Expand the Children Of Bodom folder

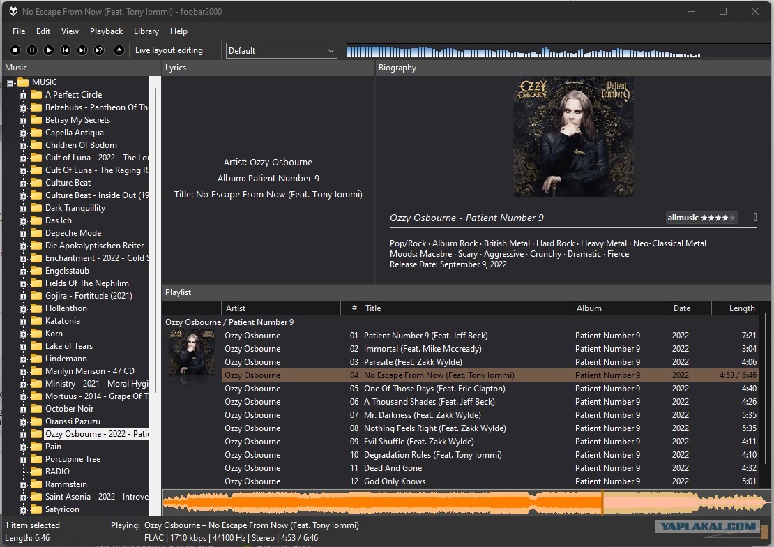click(x=23, y=146)
